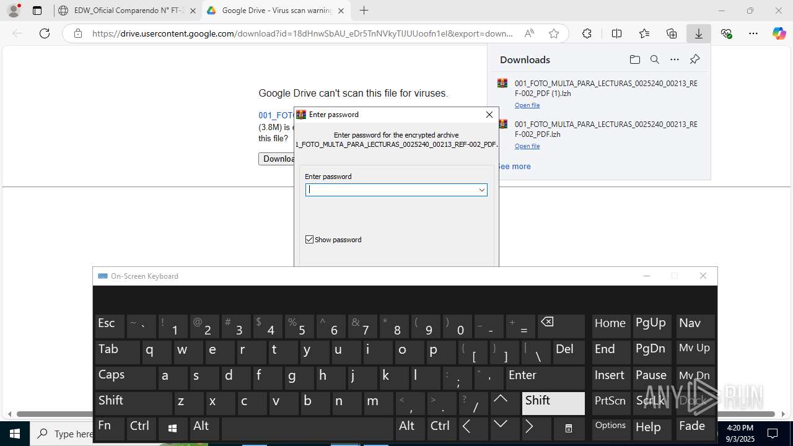793x446 pixels.
Task: View site information lock icon
Action: pos(78,33)
